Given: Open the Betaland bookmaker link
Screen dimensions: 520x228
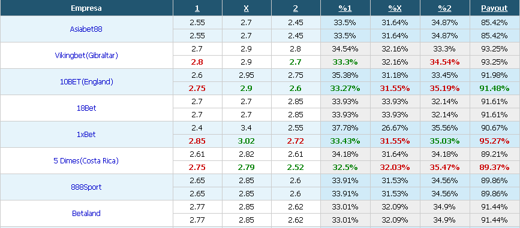Looking at the screenshot, I should [x=86, y=214].
